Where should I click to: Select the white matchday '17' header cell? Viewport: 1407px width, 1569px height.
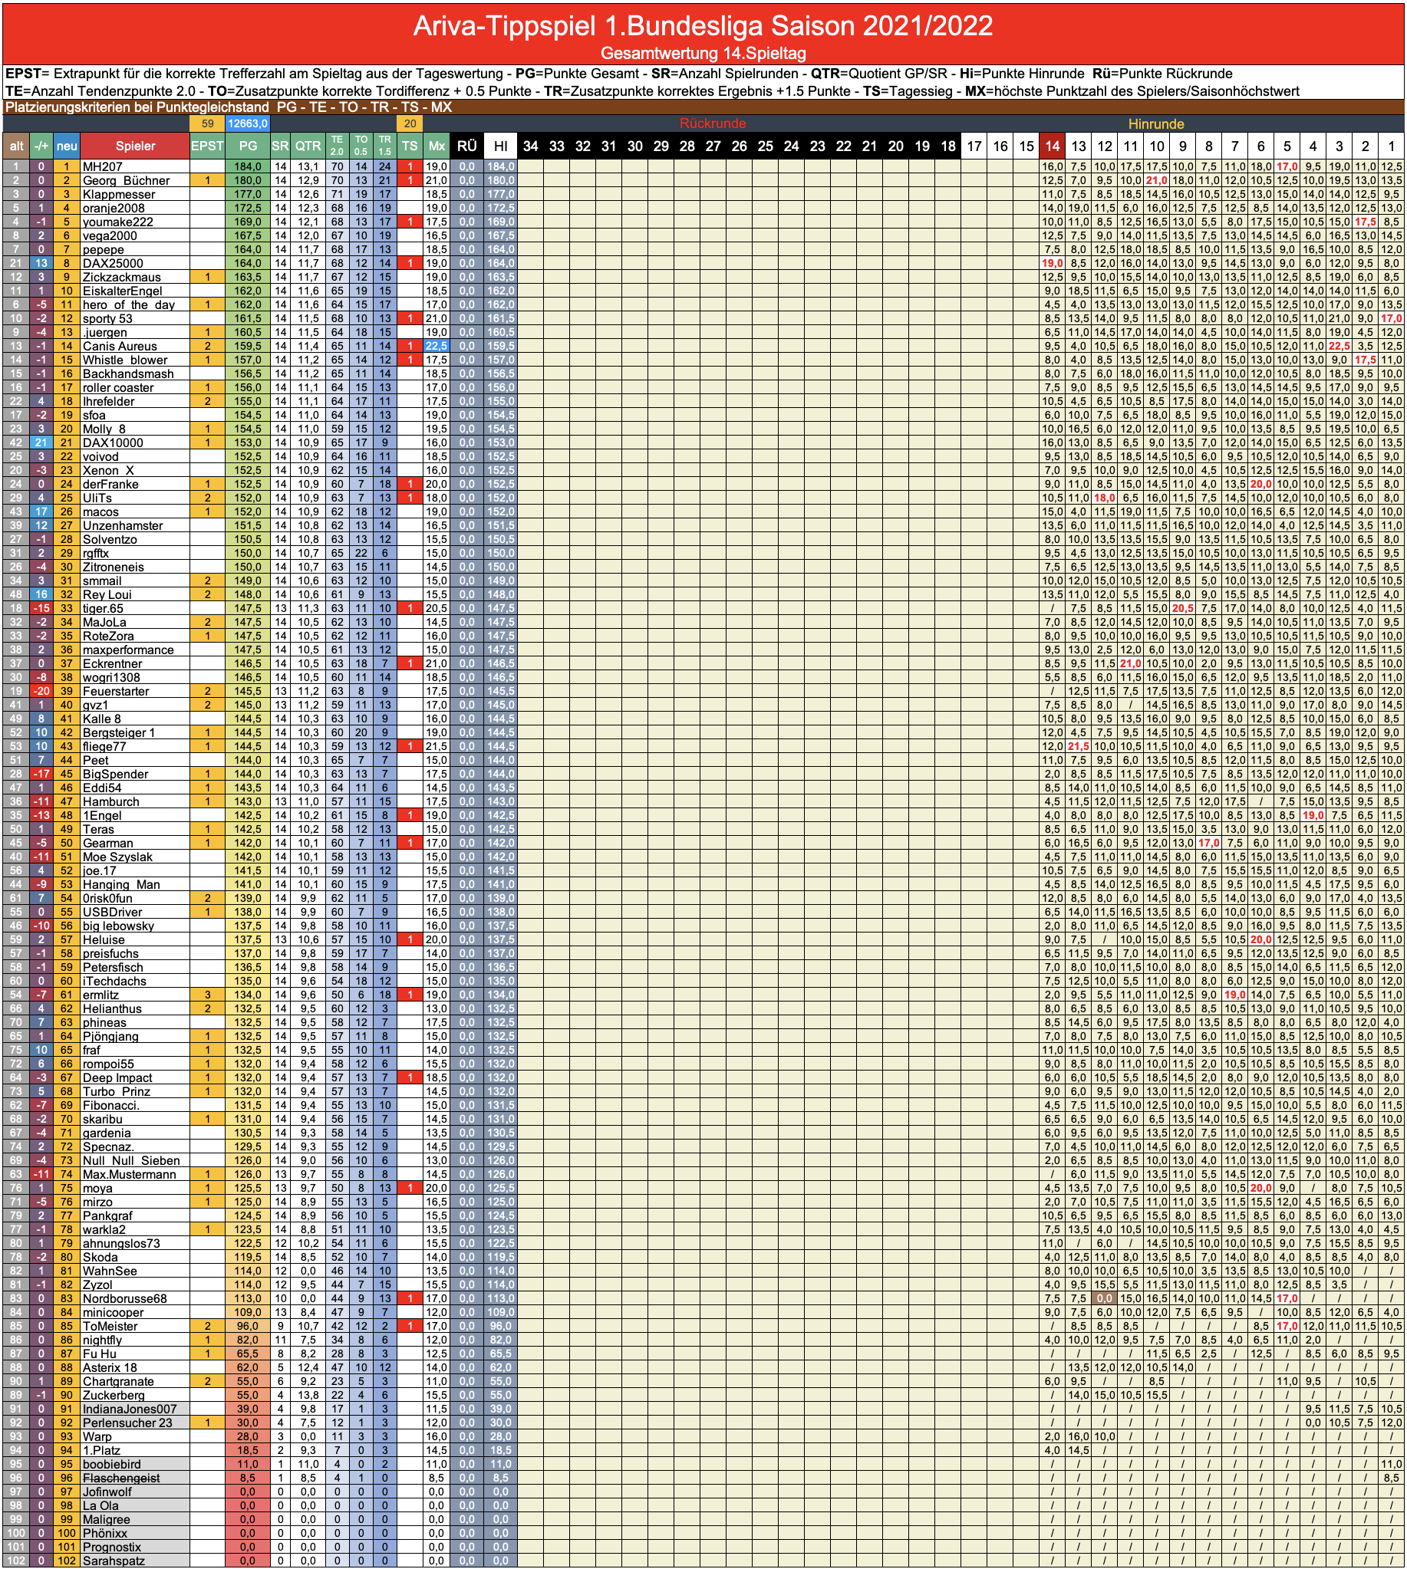point(974,145)
